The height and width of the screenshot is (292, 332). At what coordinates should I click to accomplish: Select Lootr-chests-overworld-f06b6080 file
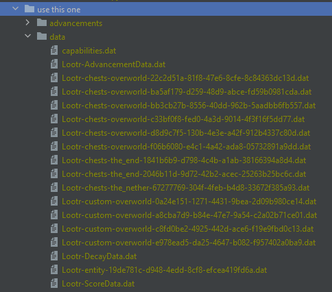point(187,147)
